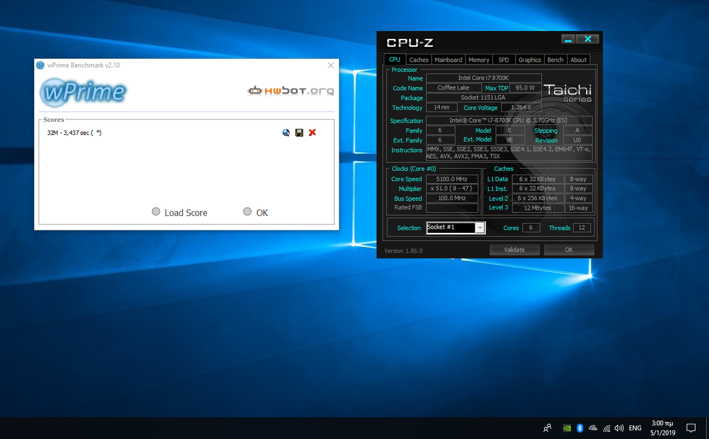This screenshot has width=709, height=439.
Task: Click the Specification field with i7-8700K text
Action: (x=509, y=120)
